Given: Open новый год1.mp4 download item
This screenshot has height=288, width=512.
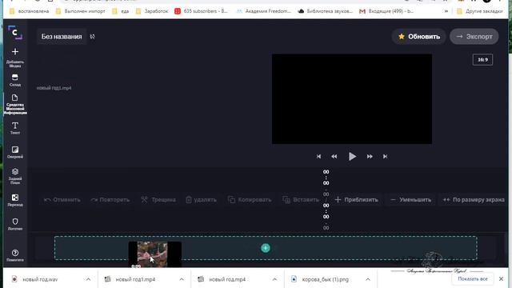Looking at the screenshot, I should tap(135, 279).
